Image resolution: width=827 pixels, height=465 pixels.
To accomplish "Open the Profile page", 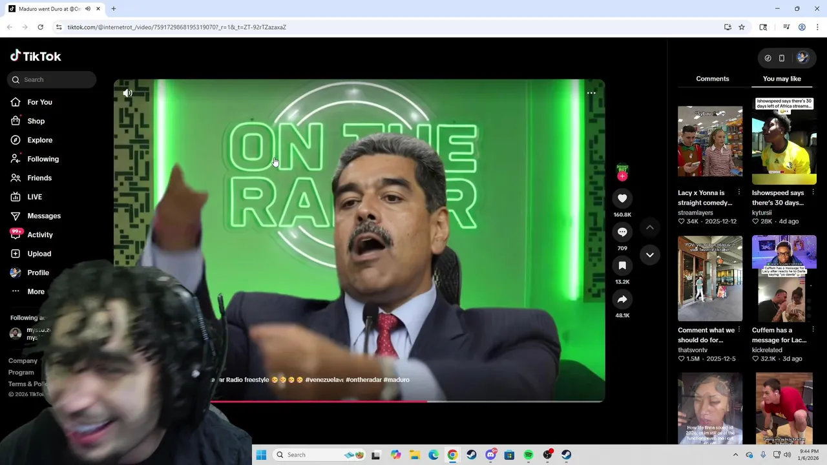I will tap(38, 273).
